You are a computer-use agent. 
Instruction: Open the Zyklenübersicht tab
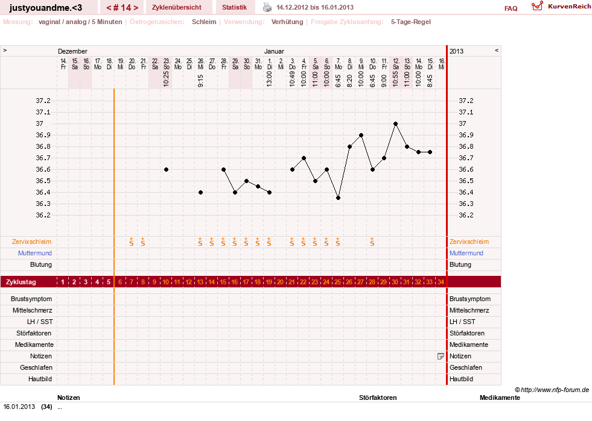click(177, 7)
